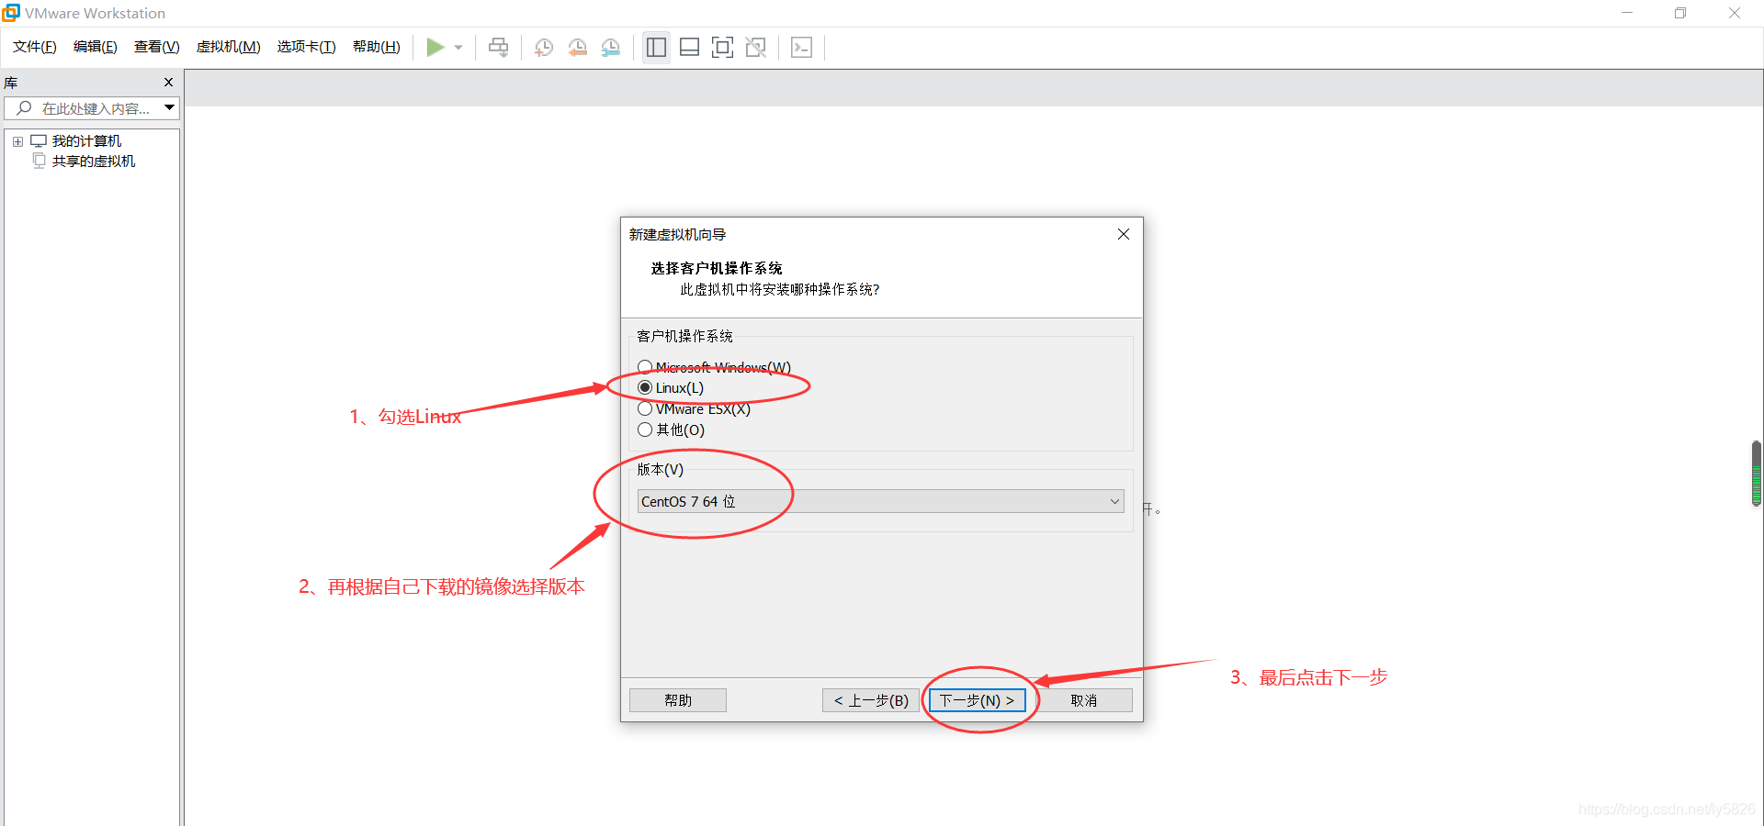Click the My Computer monitor icon
Image resolution: width=1764 pixels, height=826 pixels.
click(39, 140)
